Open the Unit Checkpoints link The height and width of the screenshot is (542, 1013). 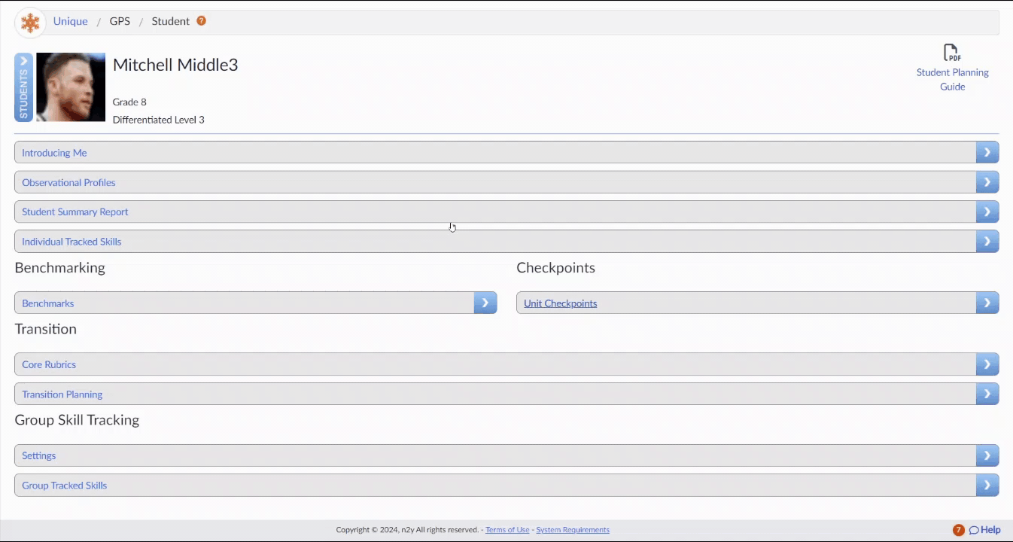coord(560,303)
